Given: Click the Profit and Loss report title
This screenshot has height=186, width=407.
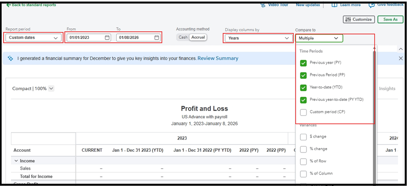Looking at the screenshot, I should 204,108.
